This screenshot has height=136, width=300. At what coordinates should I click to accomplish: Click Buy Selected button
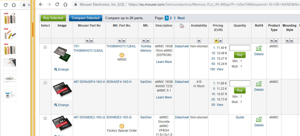pyautogui.click(x=53, y=18)
